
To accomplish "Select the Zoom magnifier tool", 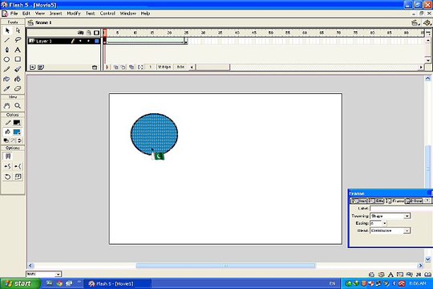I will tap(18, 106).
